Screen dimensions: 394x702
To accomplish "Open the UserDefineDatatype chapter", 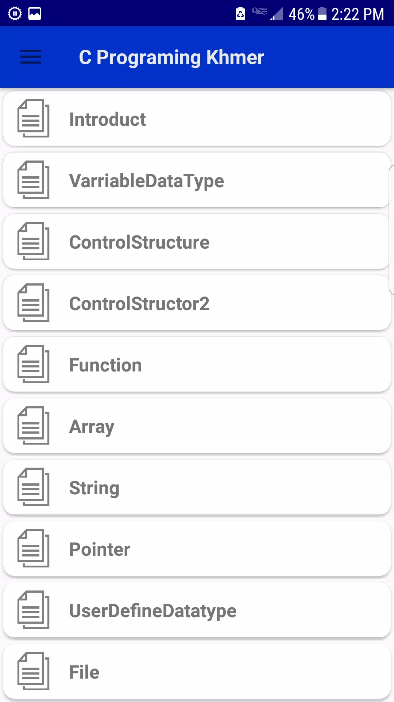I will (197, 610).
